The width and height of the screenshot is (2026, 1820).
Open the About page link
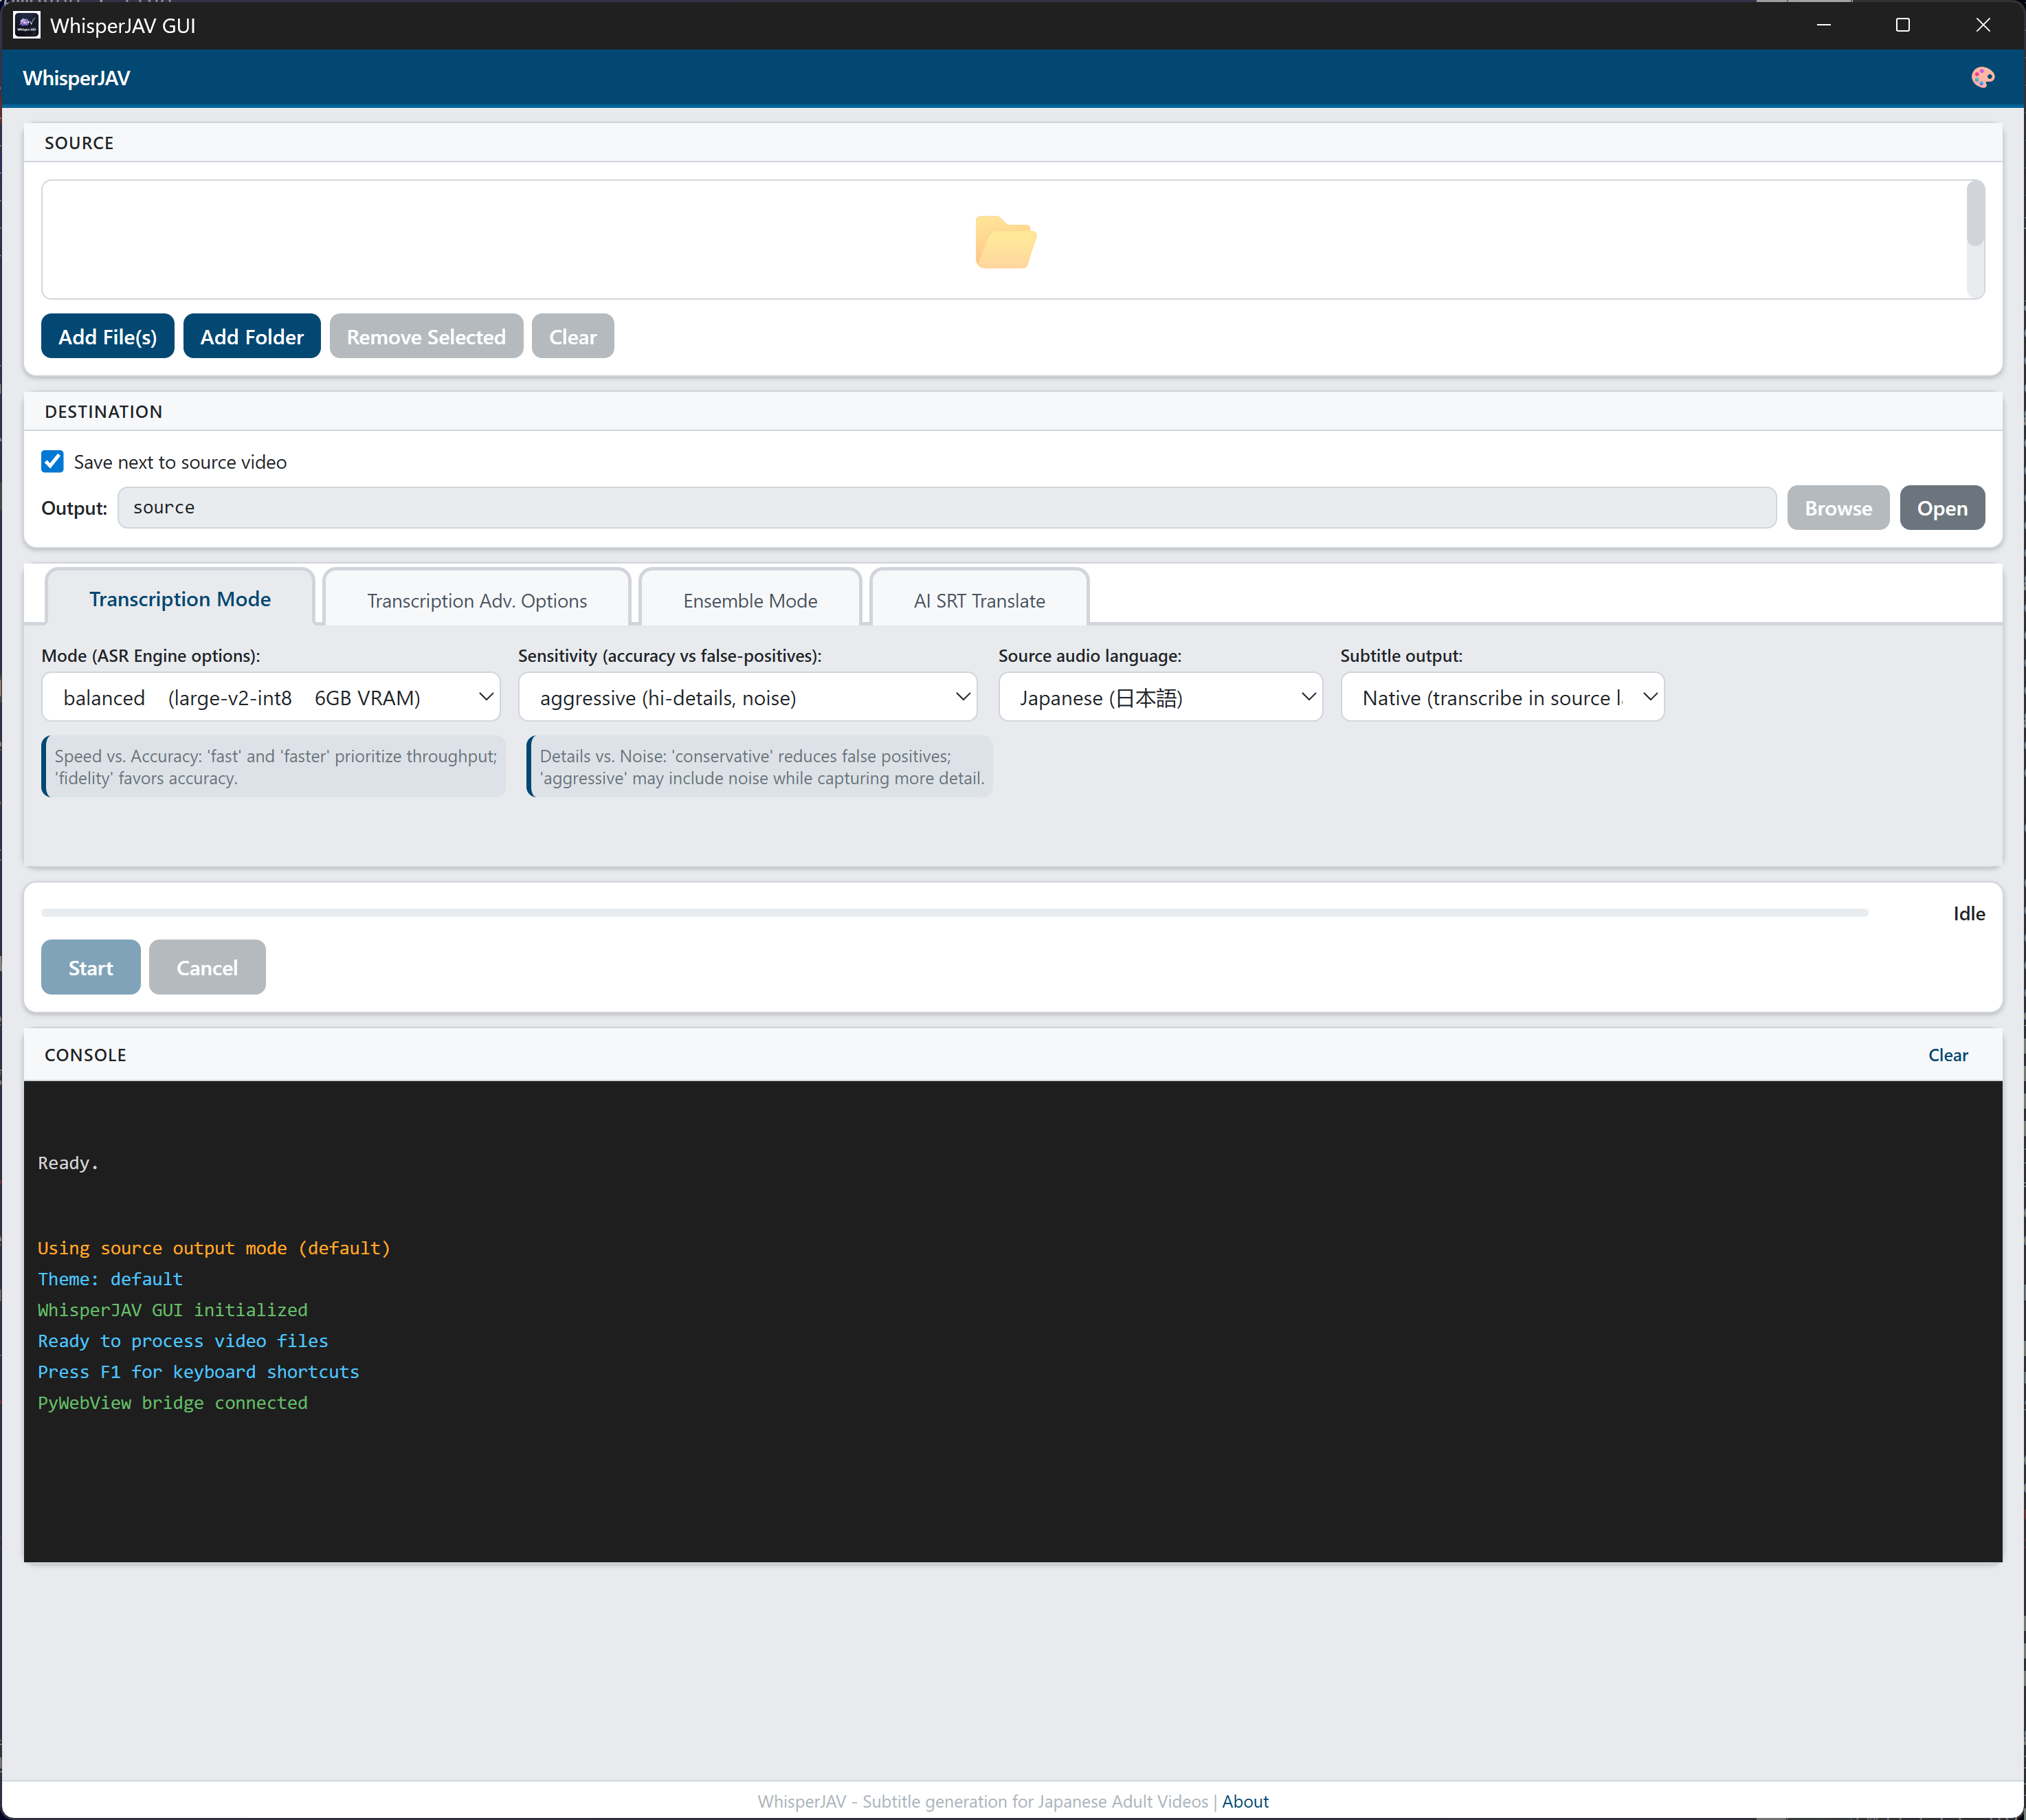[1245, 1801]
